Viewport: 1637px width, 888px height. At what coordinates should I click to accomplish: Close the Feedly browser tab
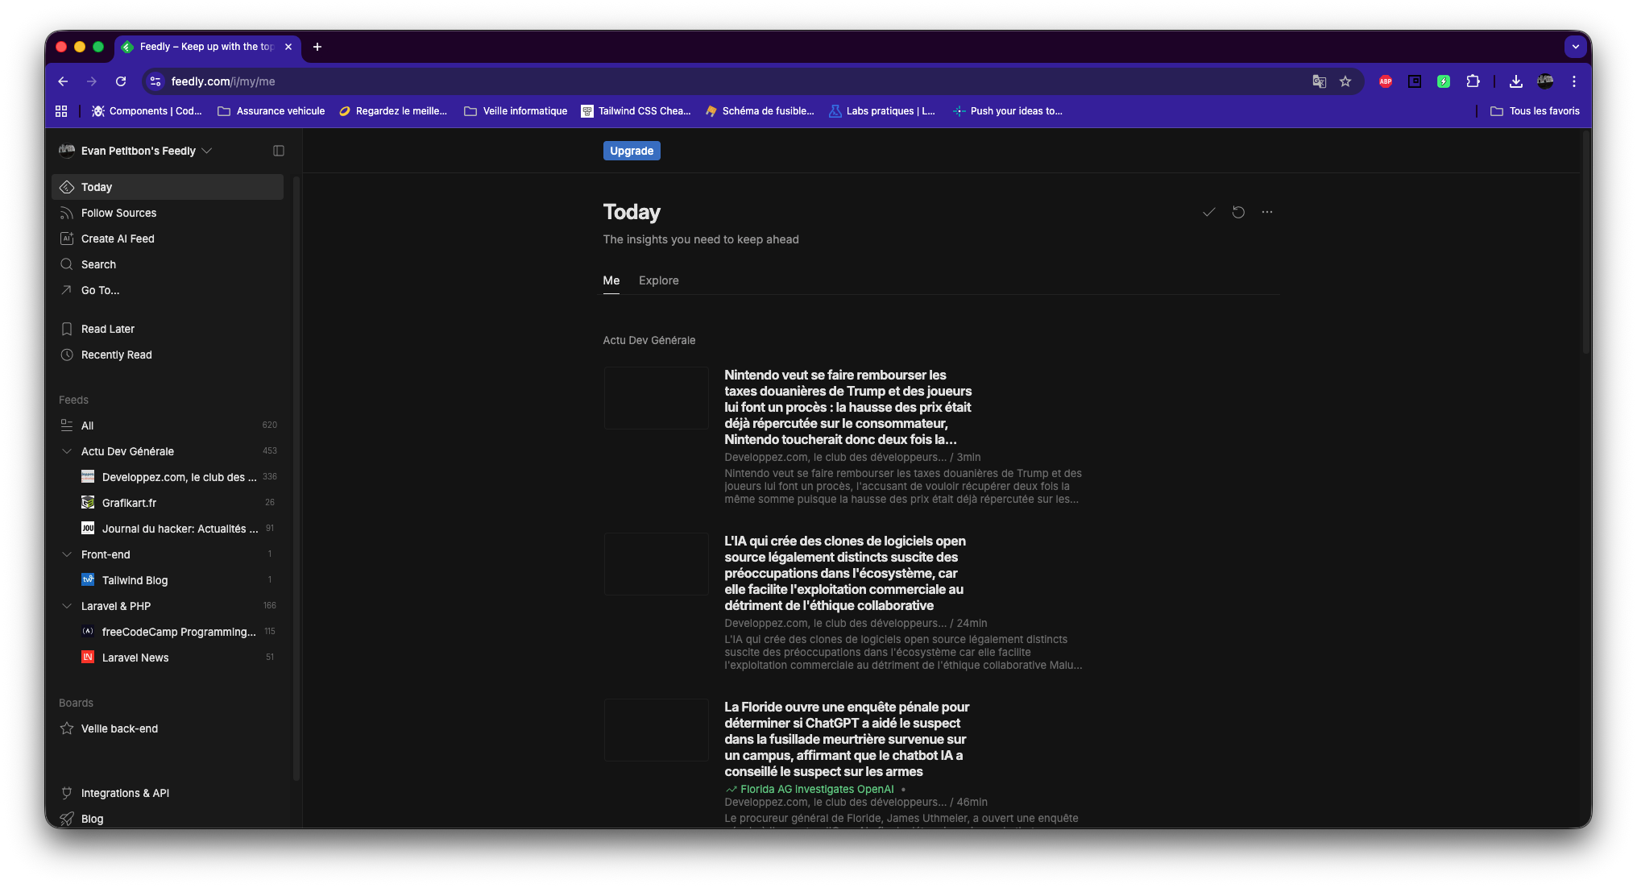click(x=288, y=47)
